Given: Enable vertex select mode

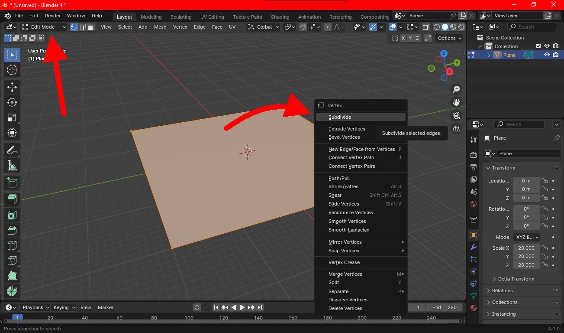Looking at the screenshot, I should point(74,27).
